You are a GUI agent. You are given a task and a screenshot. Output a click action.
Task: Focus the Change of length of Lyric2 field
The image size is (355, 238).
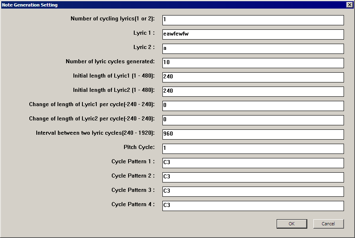253,120
